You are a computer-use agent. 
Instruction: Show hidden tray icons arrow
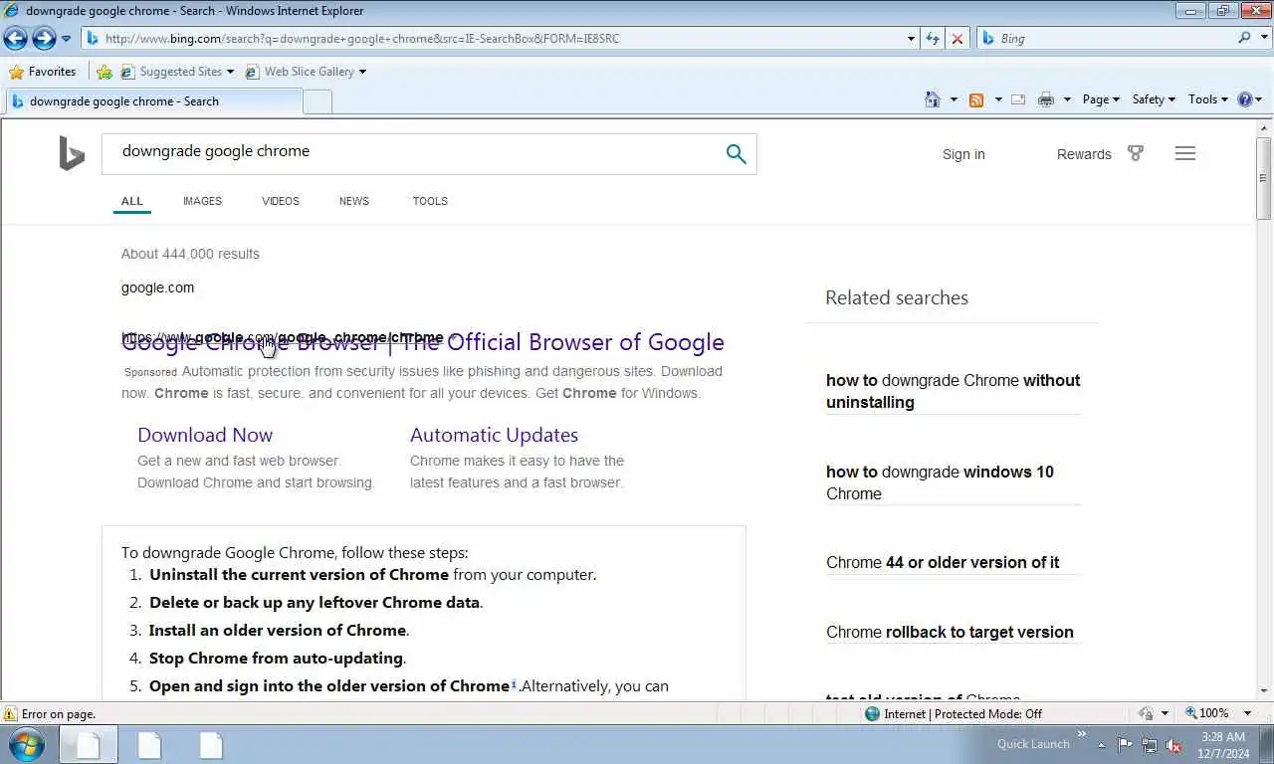click(x=1101, y=744)
